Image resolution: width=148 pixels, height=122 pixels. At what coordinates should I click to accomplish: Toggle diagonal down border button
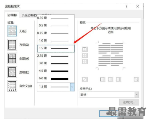pos(136,79)
